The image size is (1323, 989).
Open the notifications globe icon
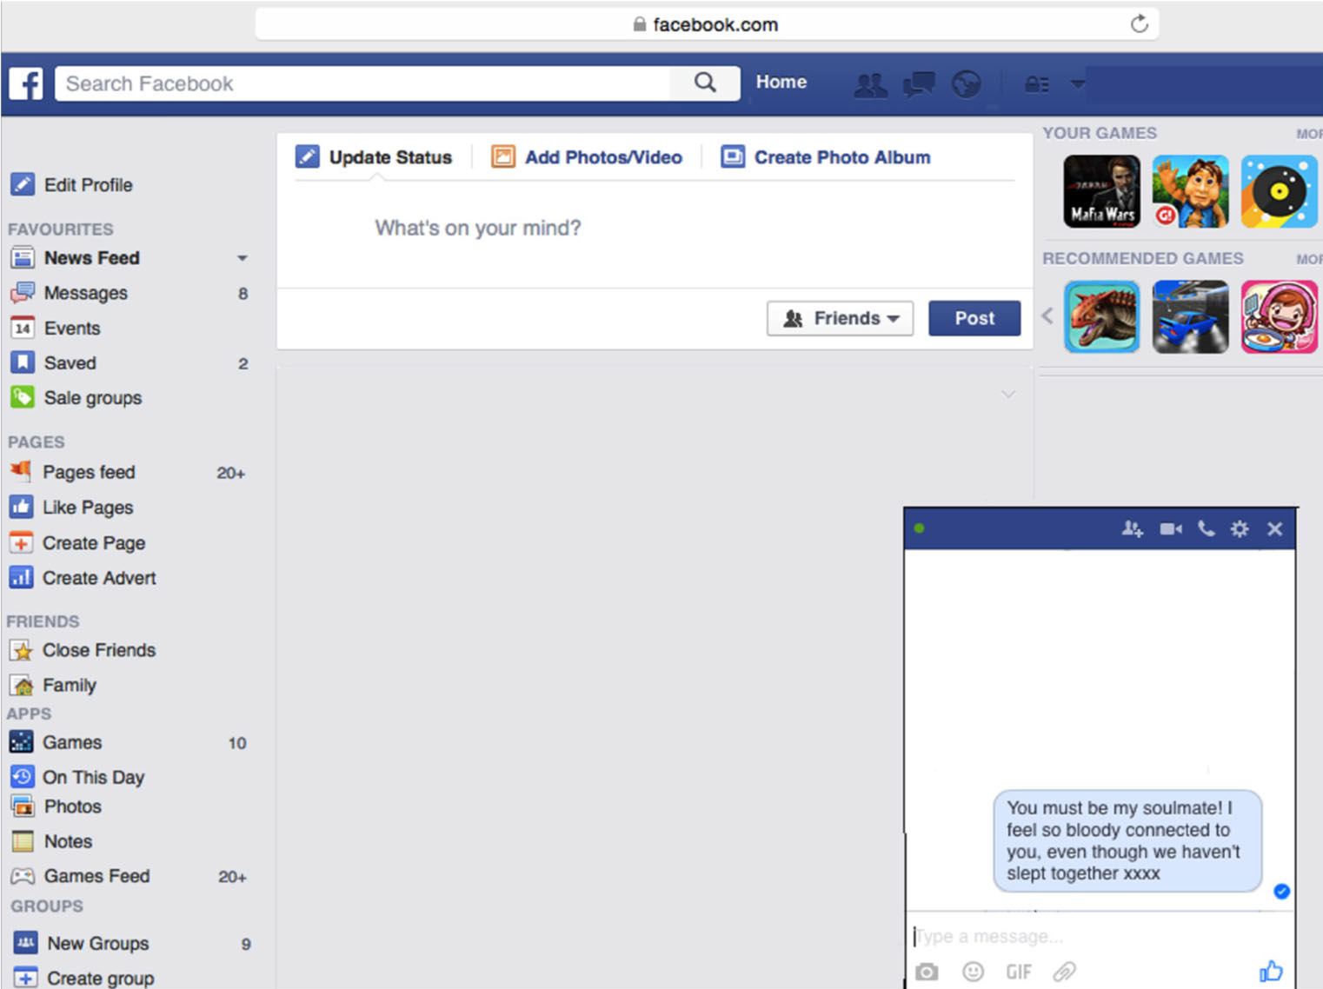(966, 84)
